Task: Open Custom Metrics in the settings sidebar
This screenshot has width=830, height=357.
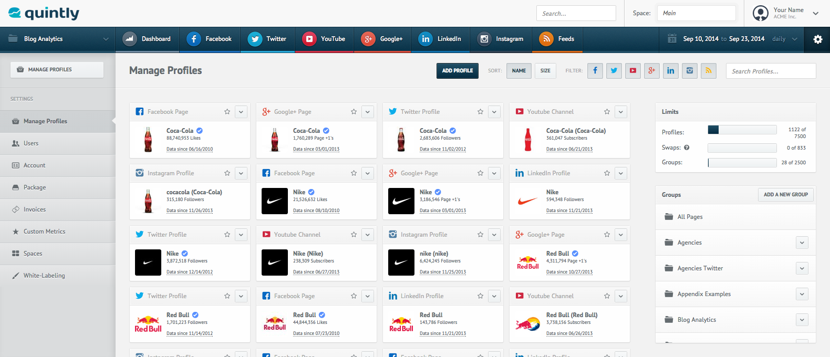Action: coord(58,232)
